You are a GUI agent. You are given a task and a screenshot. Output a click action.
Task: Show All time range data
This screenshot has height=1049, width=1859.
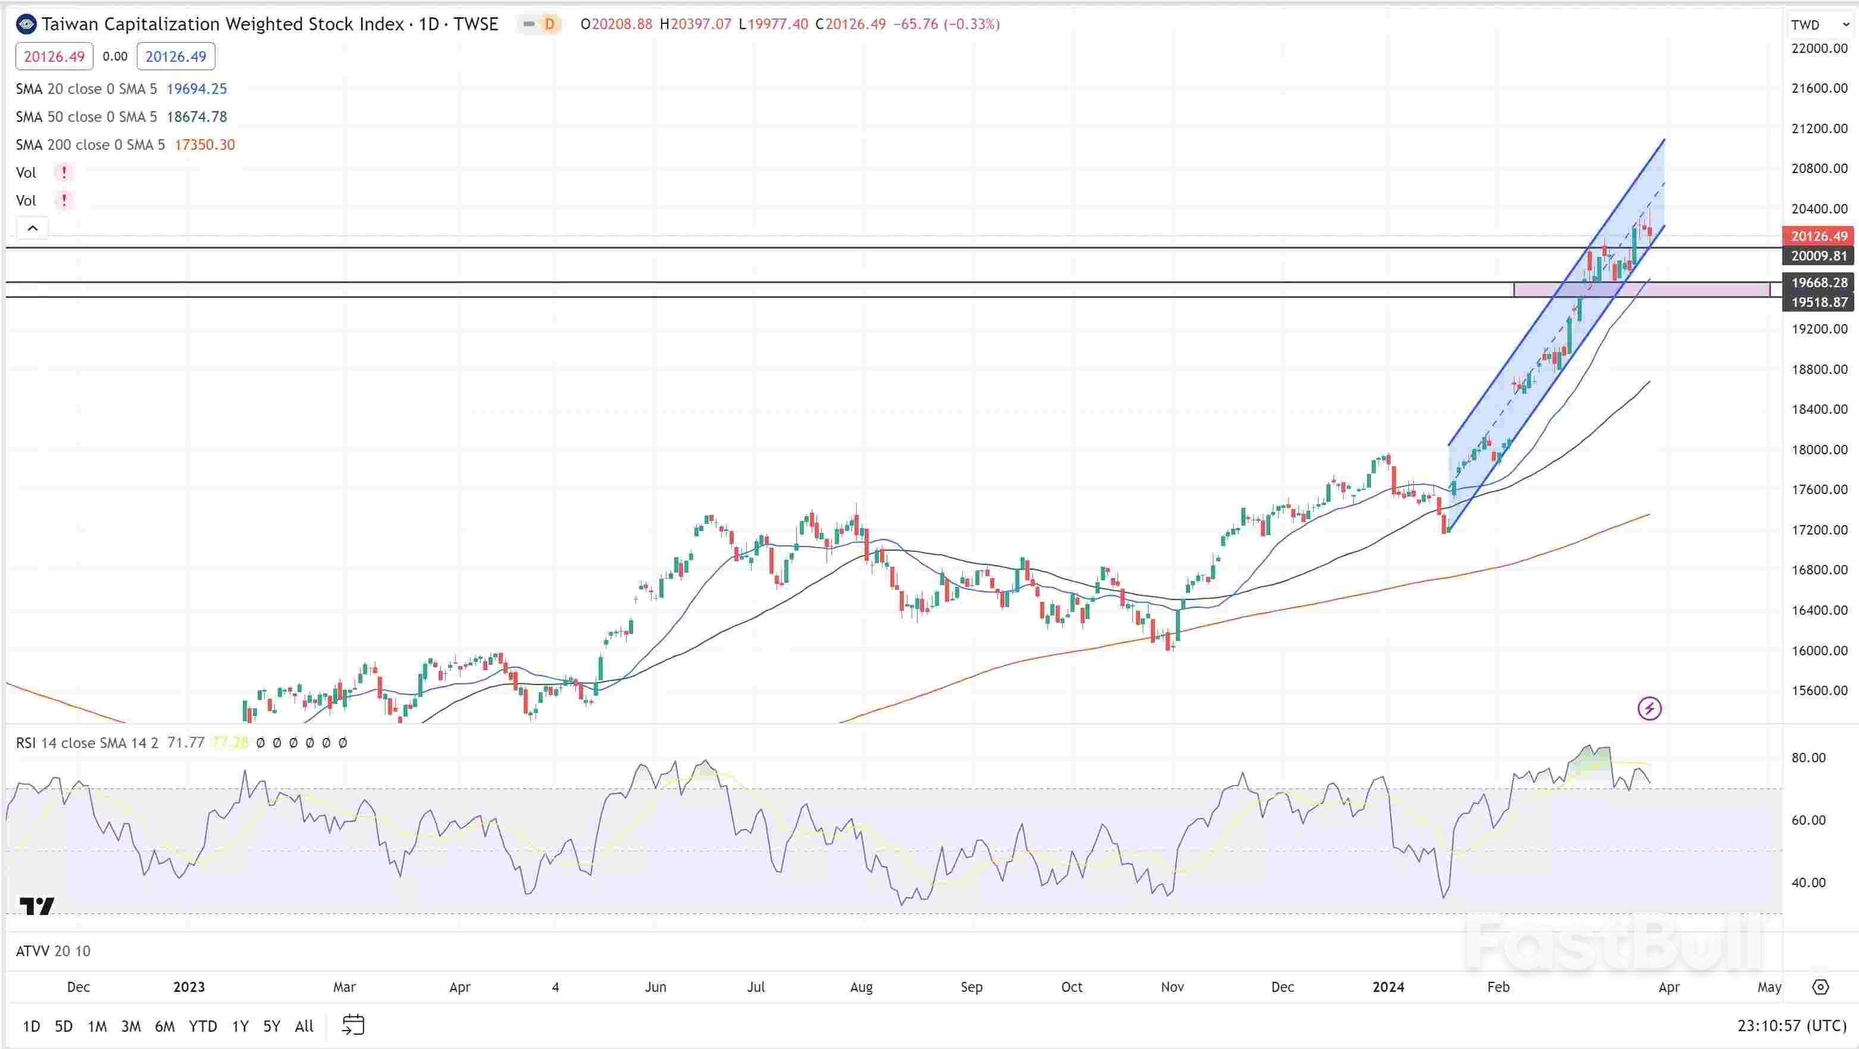304,1026
